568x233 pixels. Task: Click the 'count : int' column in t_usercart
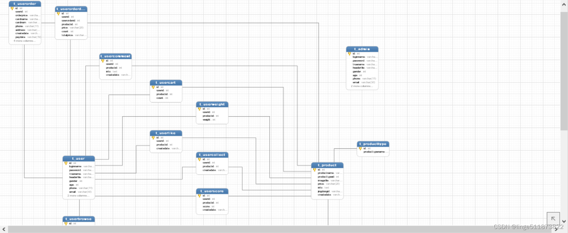click(162, 98)
